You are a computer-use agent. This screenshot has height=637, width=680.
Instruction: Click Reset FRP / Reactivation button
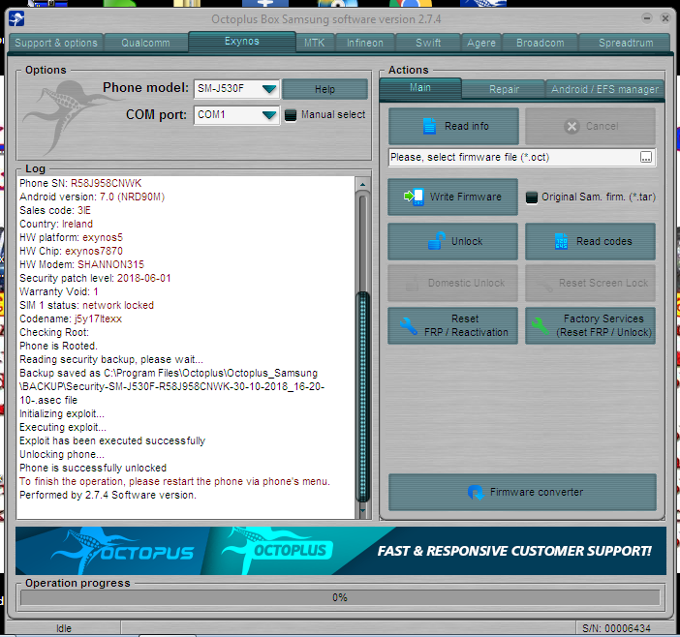point(452,326)
